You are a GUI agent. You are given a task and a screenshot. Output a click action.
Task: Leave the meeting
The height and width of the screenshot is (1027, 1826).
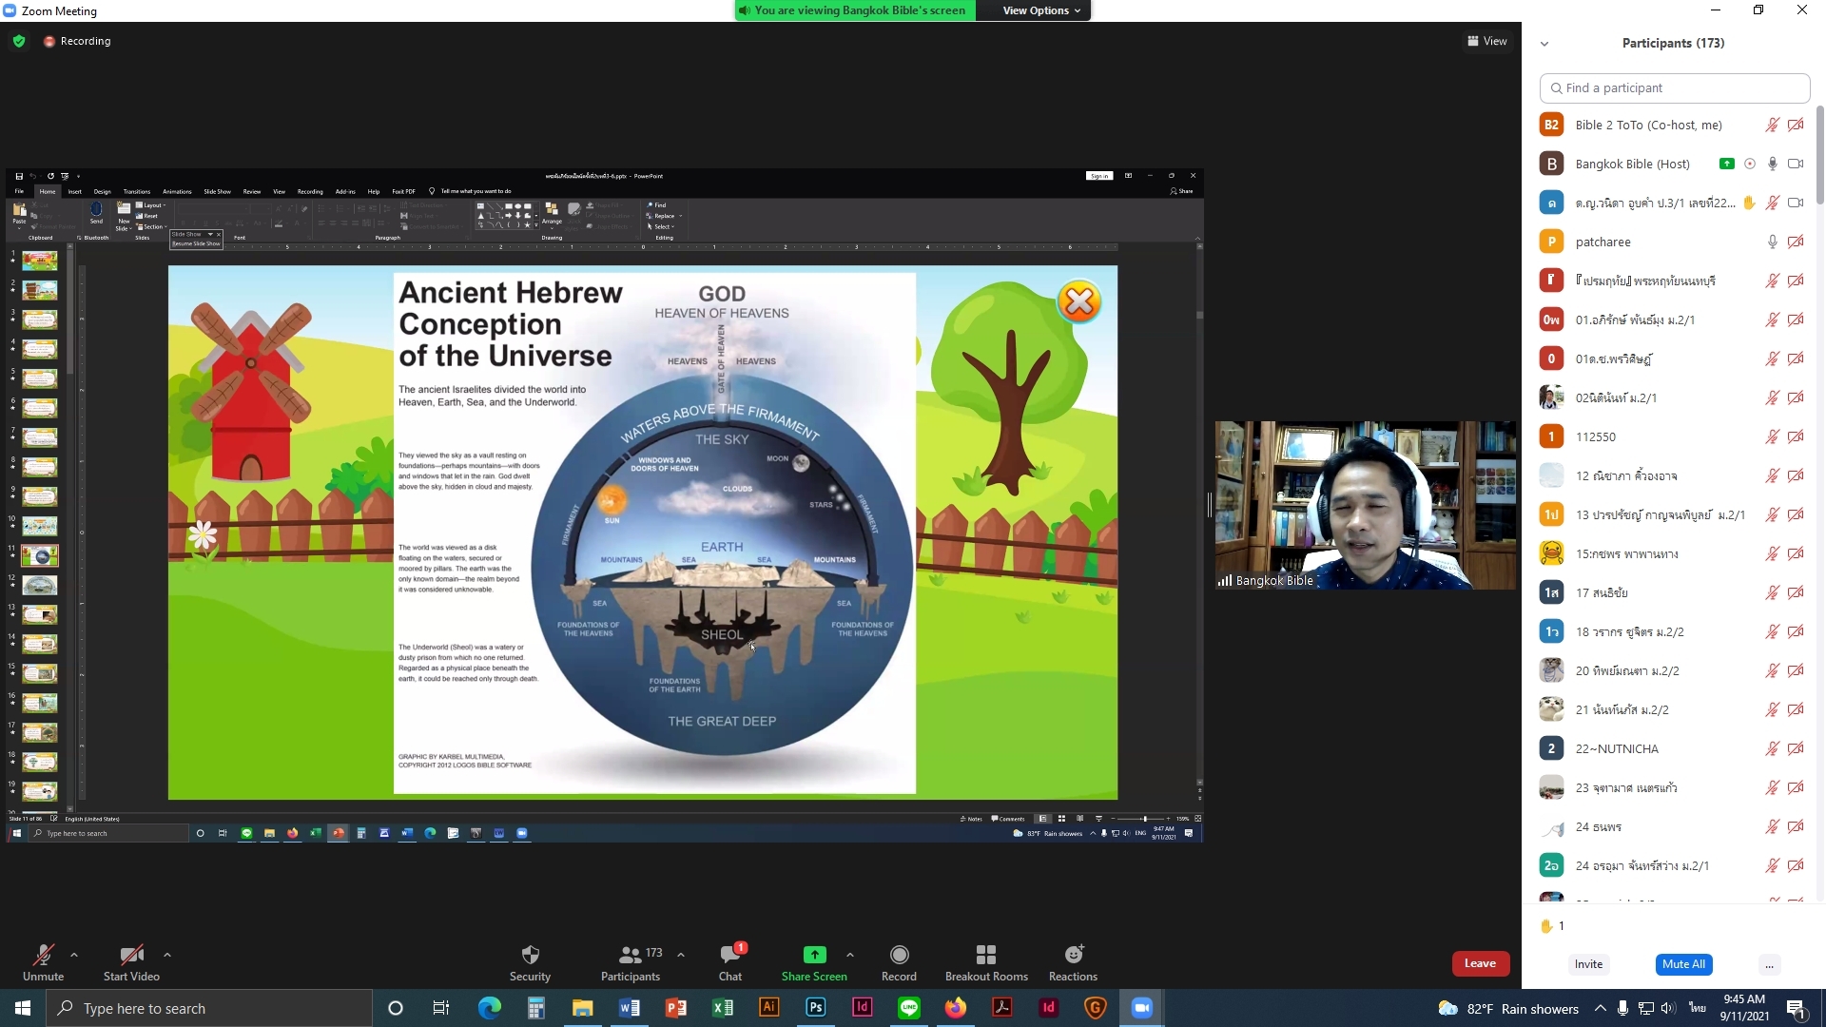pos(1480,963)
